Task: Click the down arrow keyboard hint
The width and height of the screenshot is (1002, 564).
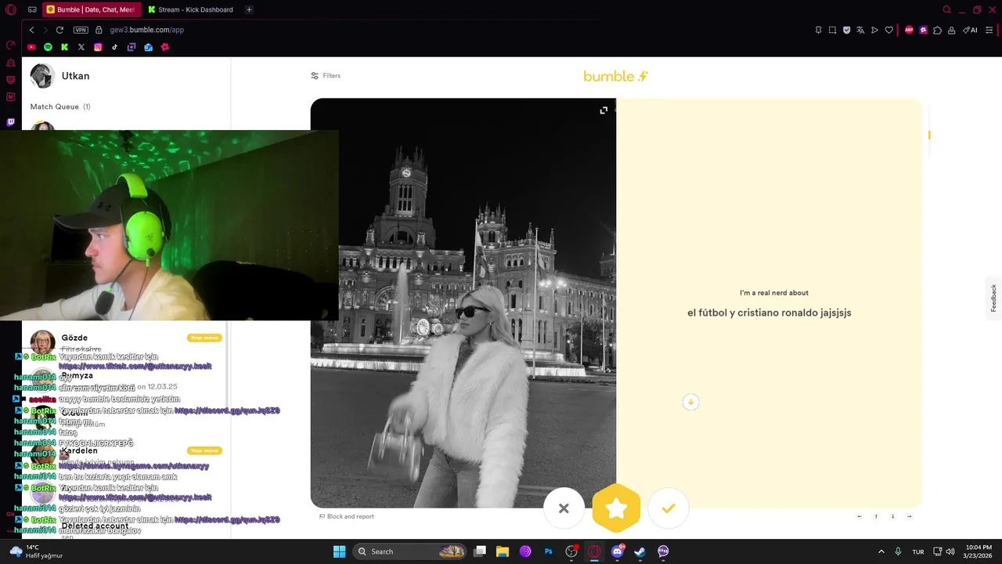Action: 892,516
